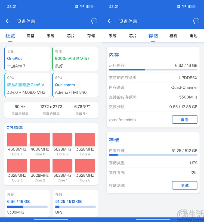Open the 骁龙8至尊版Gen5 CPU card
Screen dimensions: 204x222
tap(27, 85)
